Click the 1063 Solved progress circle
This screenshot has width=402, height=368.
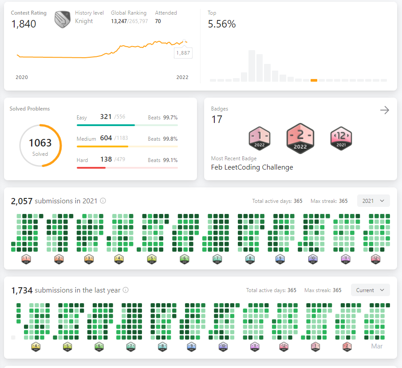pyautogui.click(x=40, y=146)
